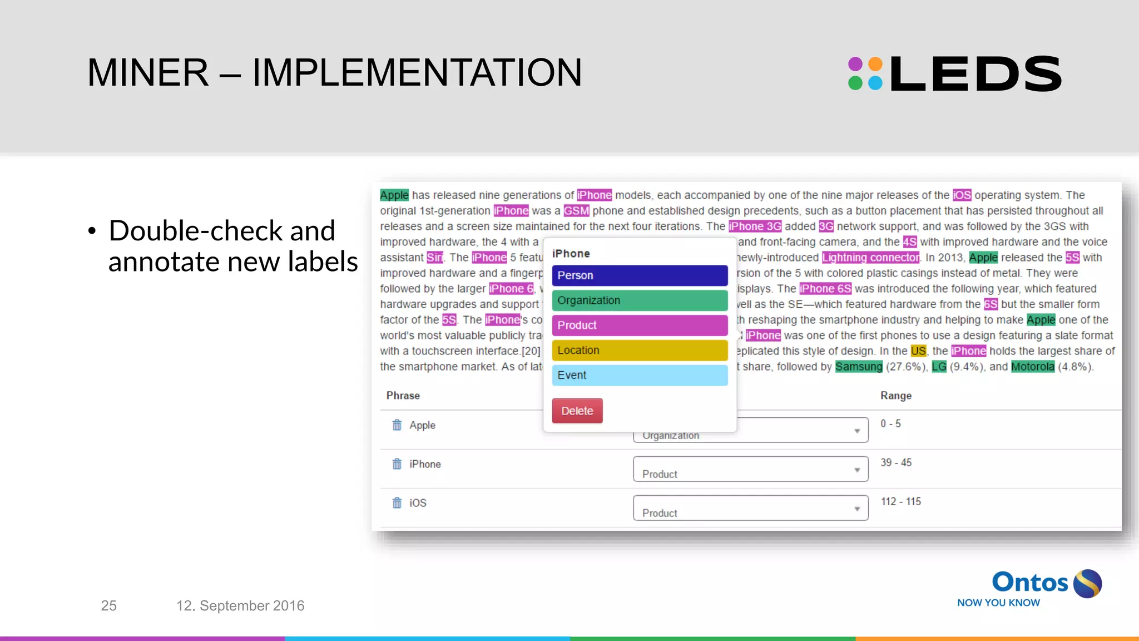Click the range value 112 - 115
The height and width of the screenshot is (641, 1139).
pyautogui.click(x=901, y=502)
